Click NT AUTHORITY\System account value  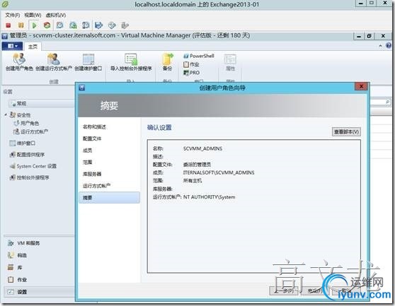[x=209, y=197]
